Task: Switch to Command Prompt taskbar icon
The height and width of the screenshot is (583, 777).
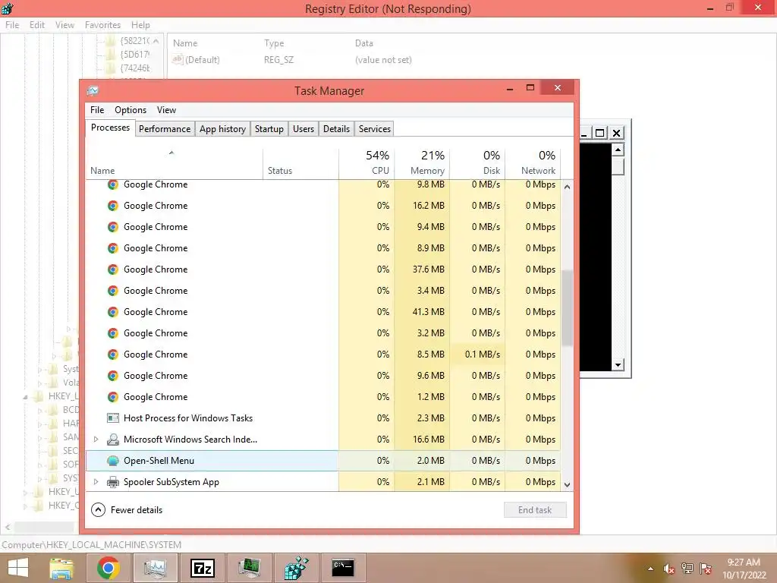Action: [x=343, y=568]
